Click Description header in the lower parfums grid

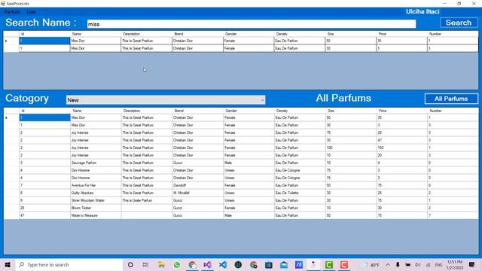click(x=132, y=111)
